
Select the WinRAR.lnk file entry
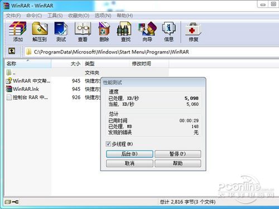point(26,89)
